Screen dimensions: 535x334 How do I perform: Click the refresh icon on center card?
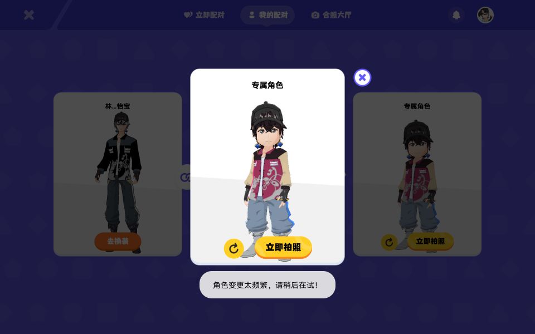tap(234, 248)
